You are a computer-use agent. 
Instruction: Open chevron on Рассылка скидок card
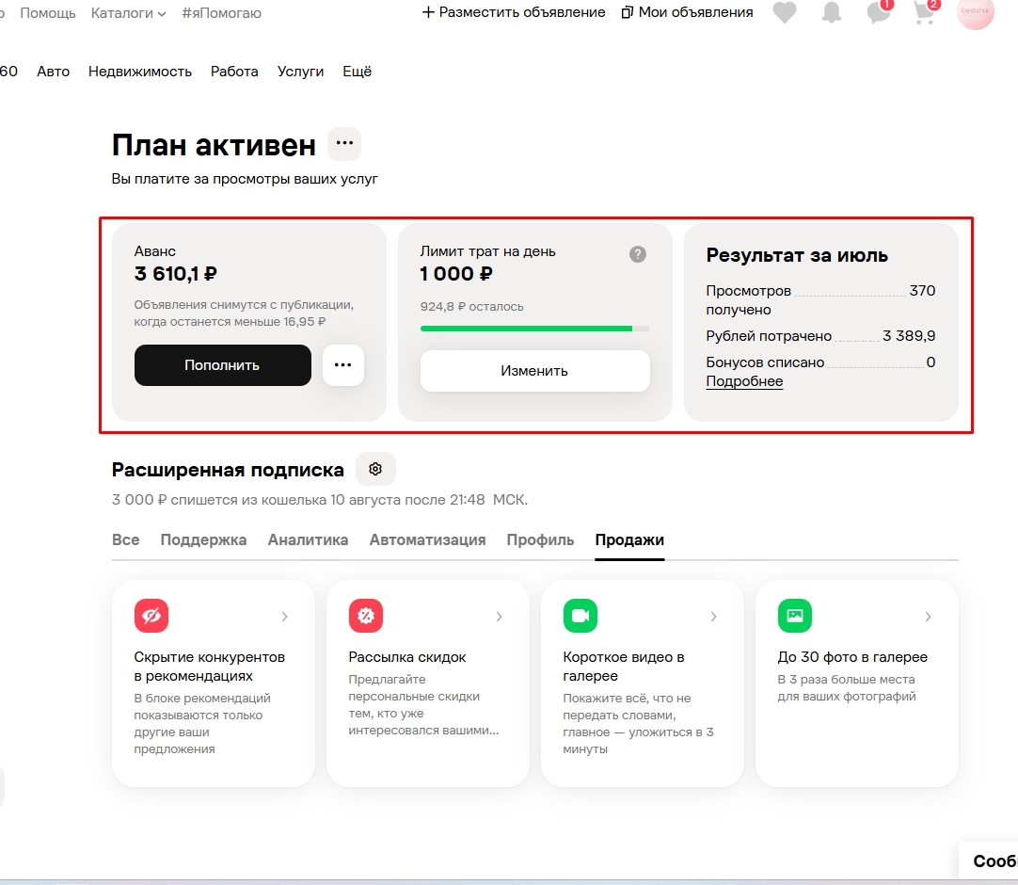point(499,617)
